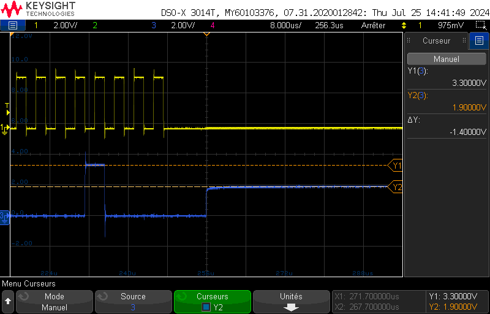490x314 pixels.
Task: Open the Unités softkey menu
Action: click(x=292, y=302)
